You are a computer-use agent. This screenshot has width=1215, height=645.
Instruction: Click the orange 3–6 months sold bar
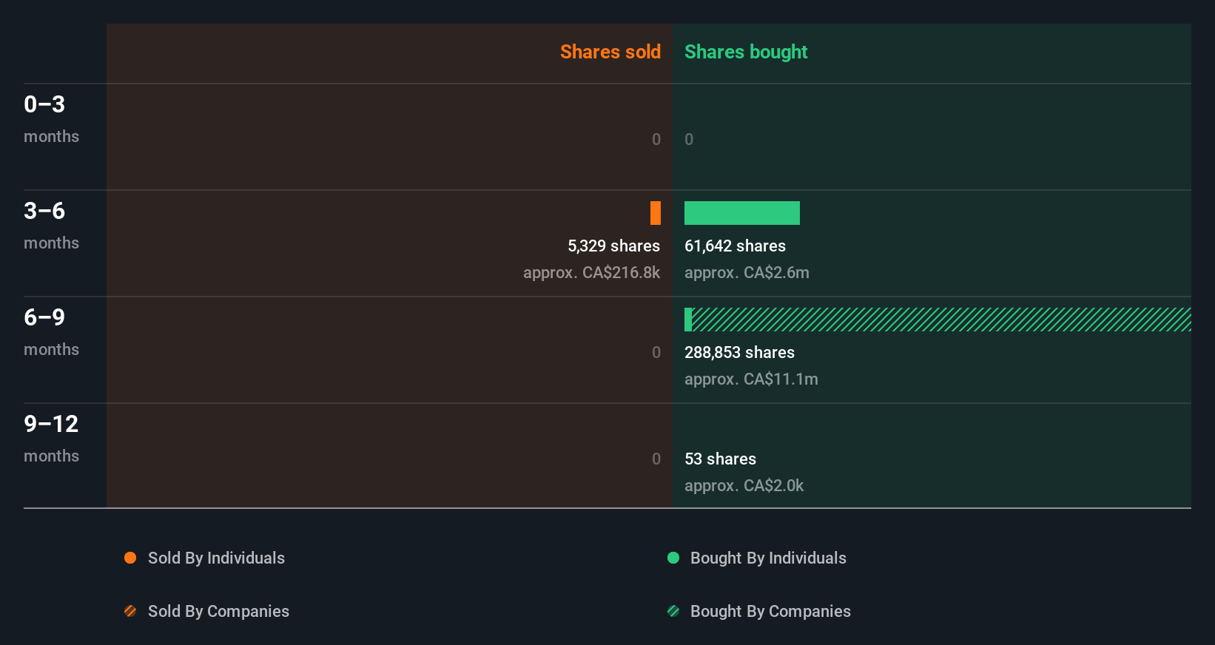pos(656,213)
